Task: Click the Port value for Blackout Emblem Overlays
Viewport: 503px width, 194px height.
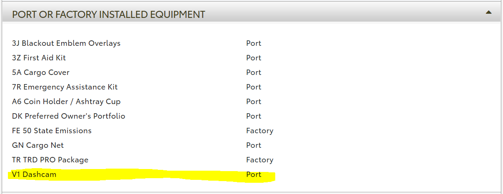Action: [254, 43]
